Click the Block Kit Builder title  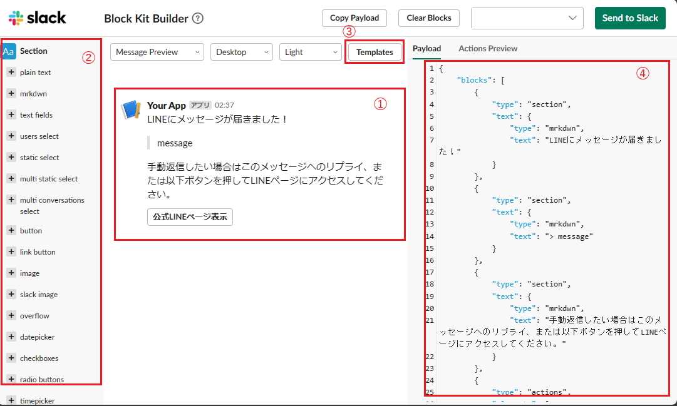pyautogui.click(x=147, y=19)
